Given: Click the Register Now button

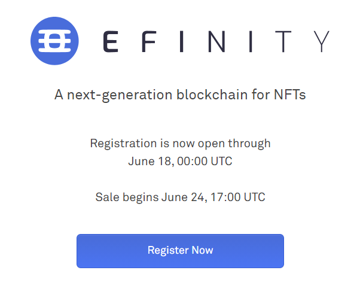Looking at the screenshot, I should point(180,251).
